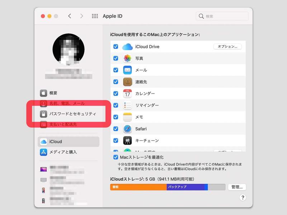Select the purple MacBook device icon
This screenshot has width=287, height=215.
[x=43, y=169]
